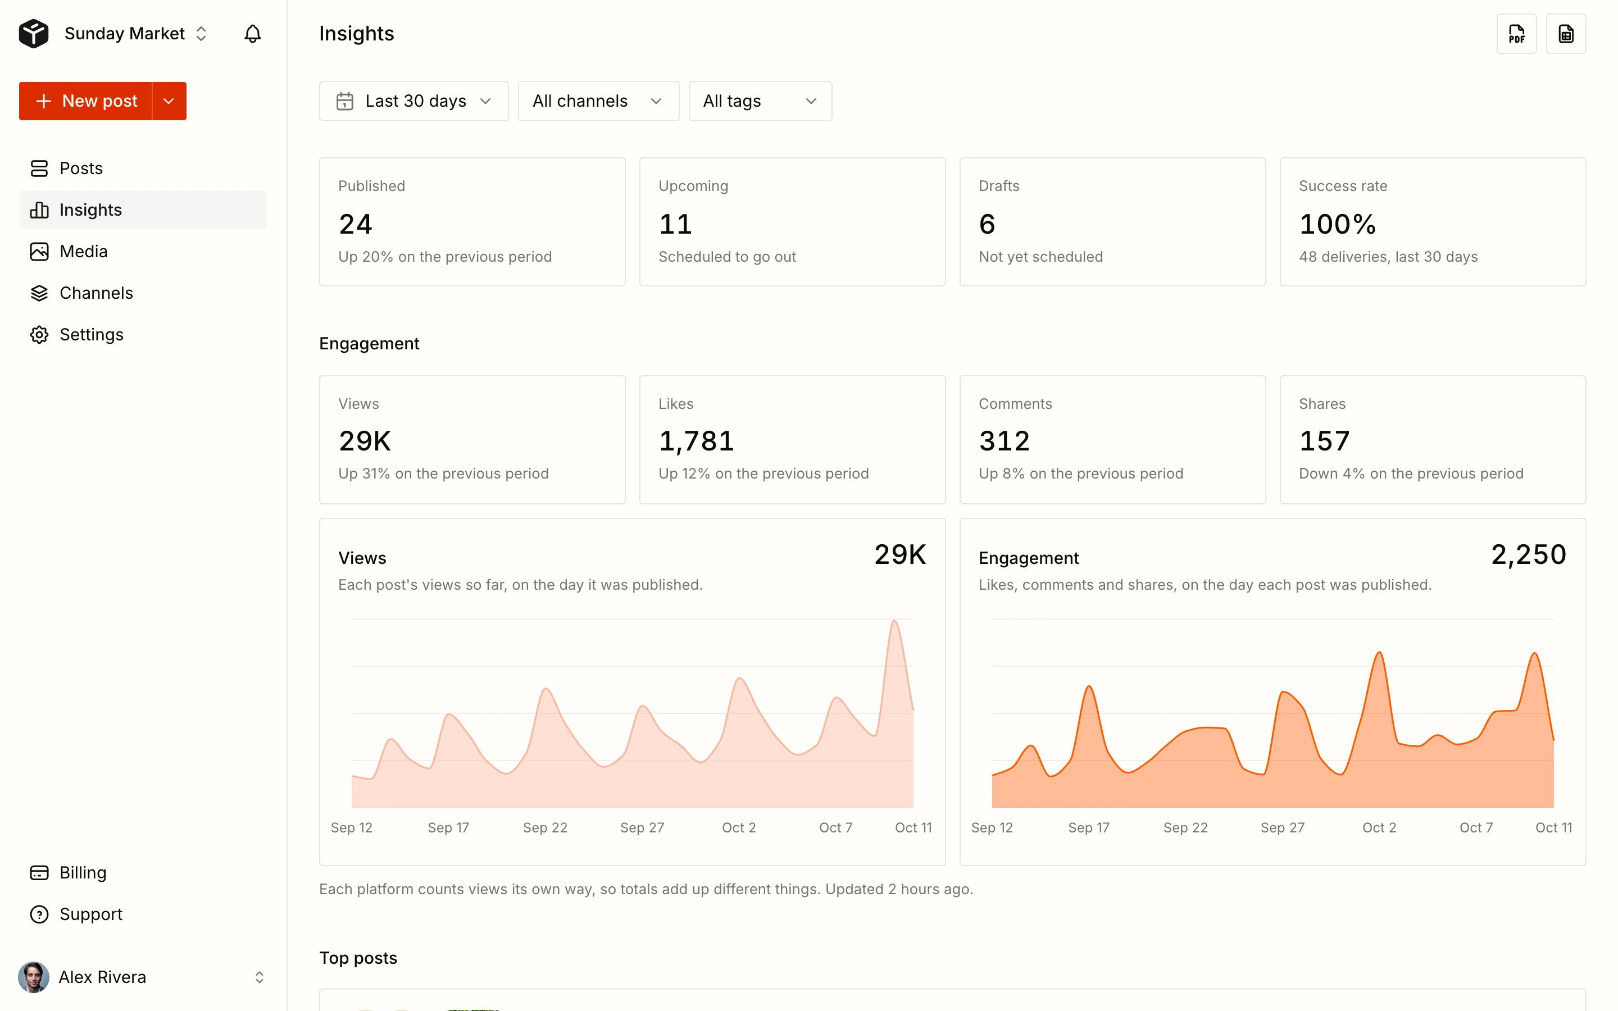Export insights as PDF

pyautogui.click(x=1516, y=34)
